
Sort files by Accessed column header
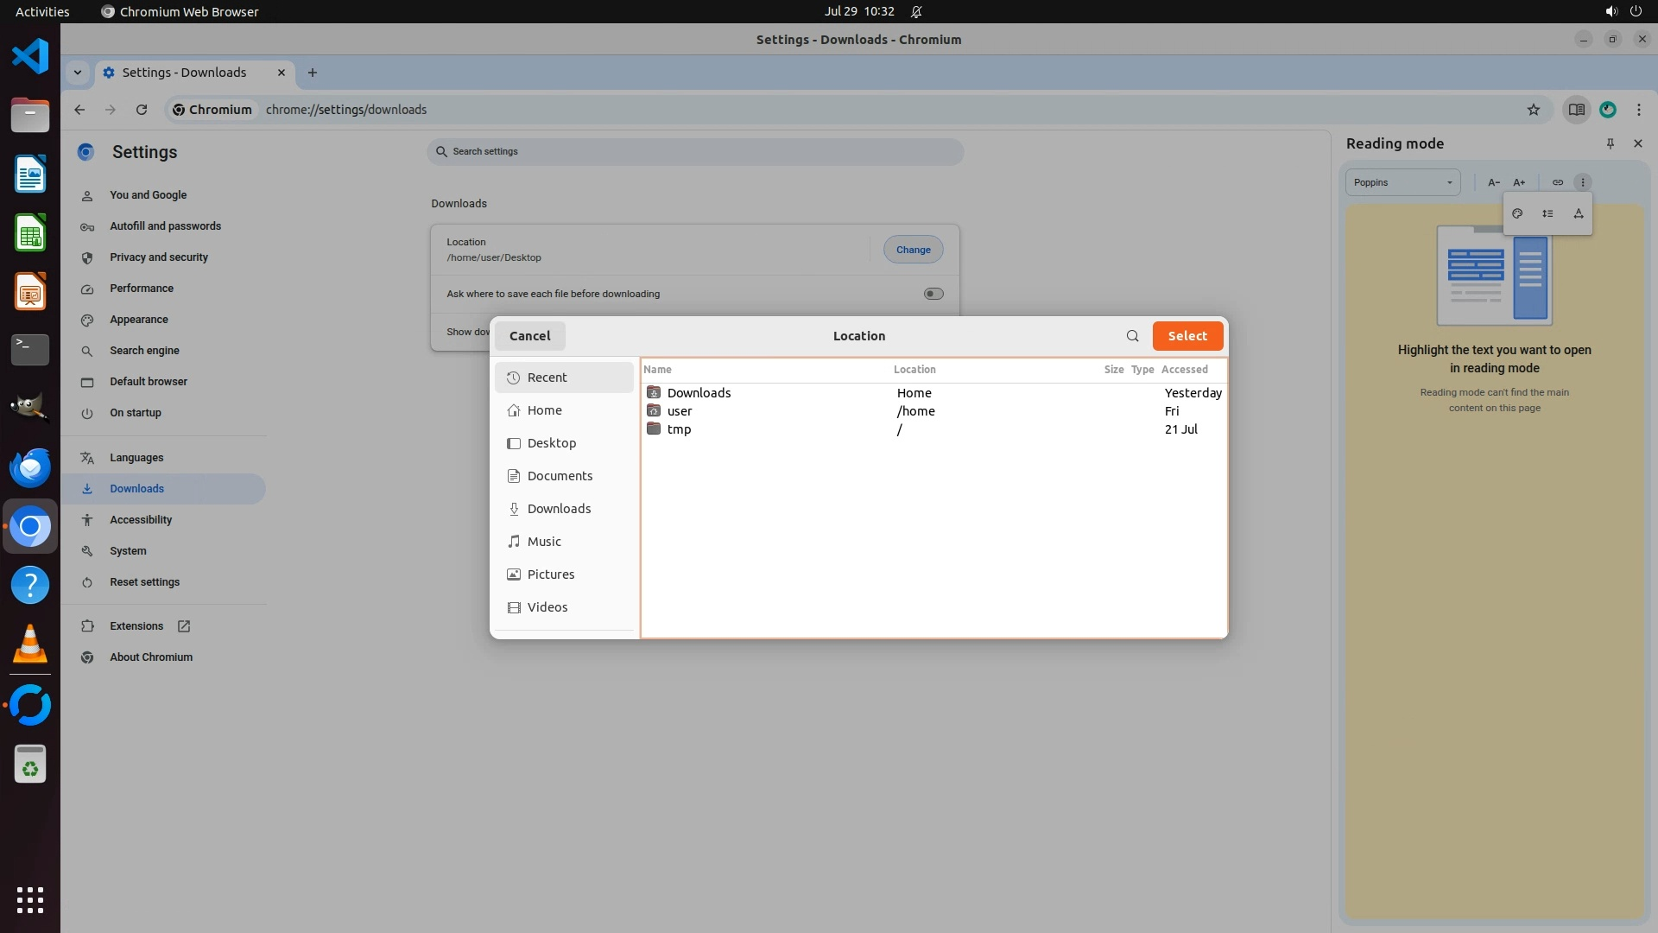coord(1184,369)
